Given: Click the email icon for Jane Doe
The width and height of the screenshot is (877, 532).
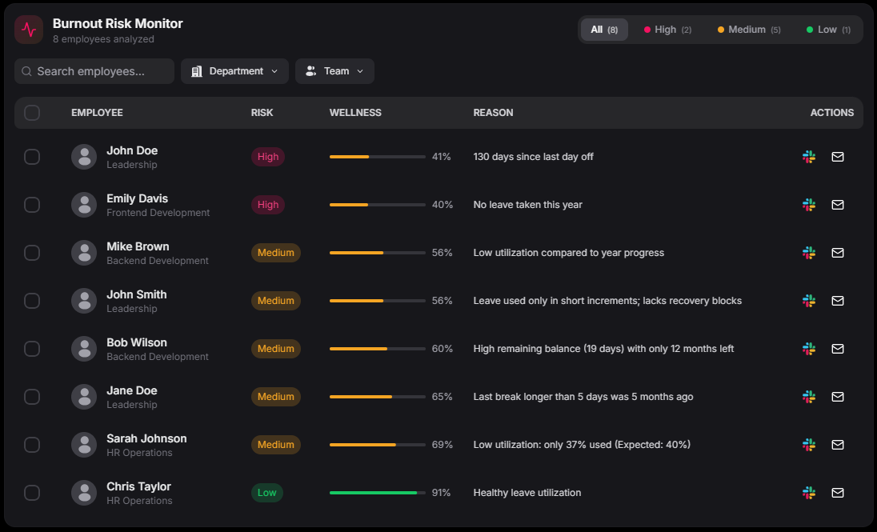Looking at the screenshot, I should (838, 397).
